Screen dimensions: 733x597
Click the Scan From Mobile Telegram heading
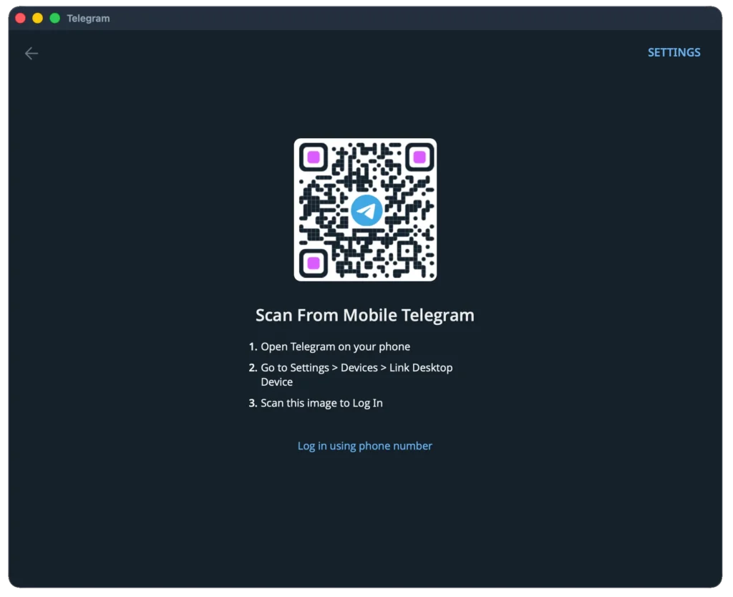pos(364,315)
